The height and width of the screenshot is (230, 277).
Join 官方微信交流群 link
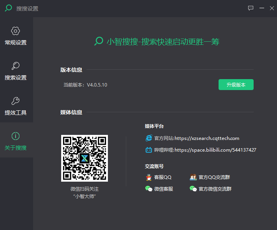click(x=215, y=189)
